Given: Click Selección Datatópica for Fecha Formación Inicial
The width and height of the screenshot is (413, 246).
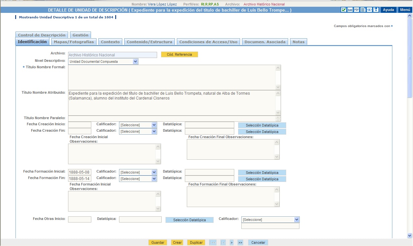Looking at the screenshot, I should 262,173.
